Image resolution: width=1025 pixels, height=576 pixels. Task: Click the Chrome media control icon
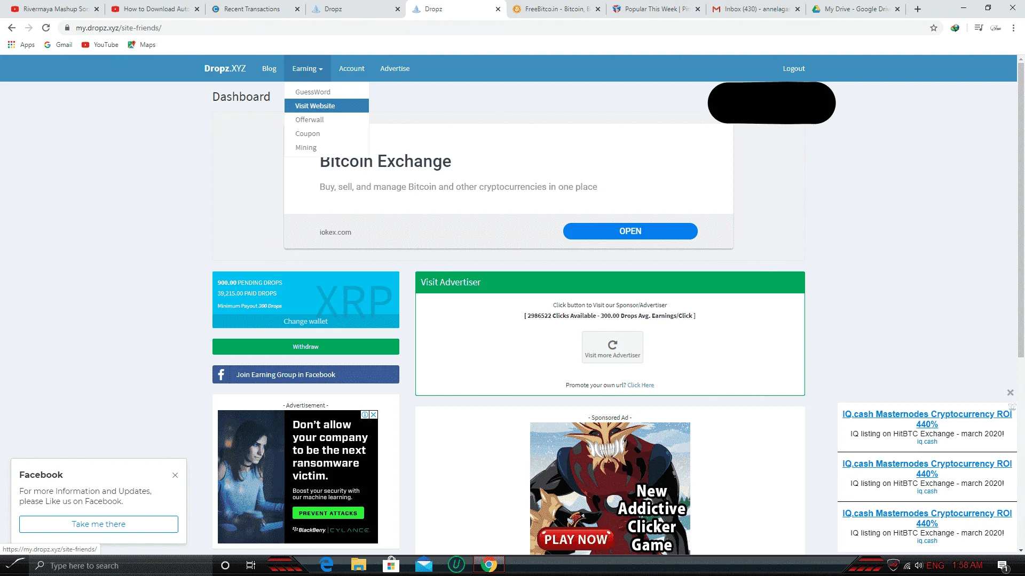click(x=979, y=28)
